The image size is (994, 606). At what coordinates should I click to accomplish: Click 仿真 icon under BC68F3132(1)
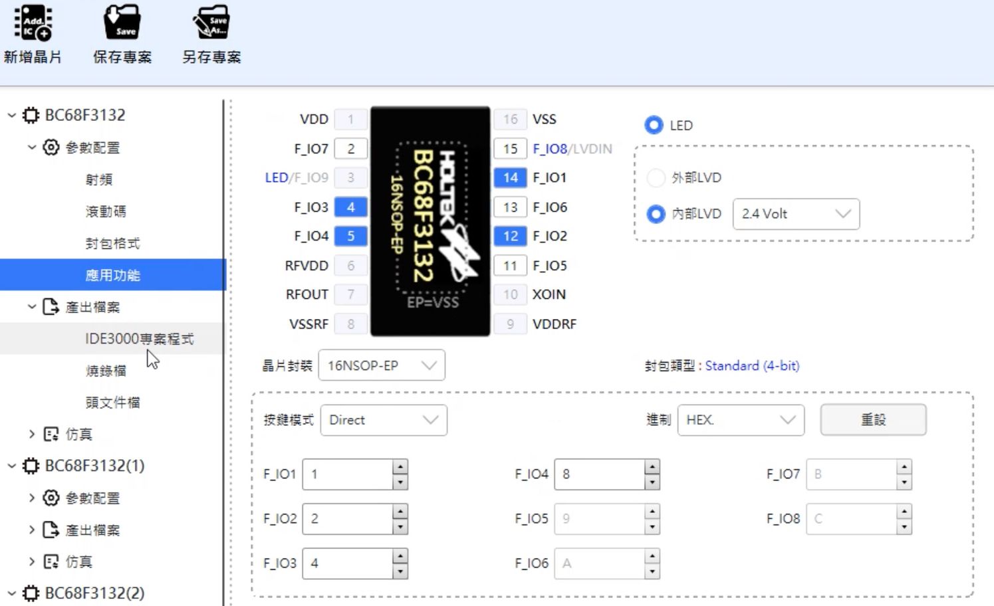tap(51, 561)
